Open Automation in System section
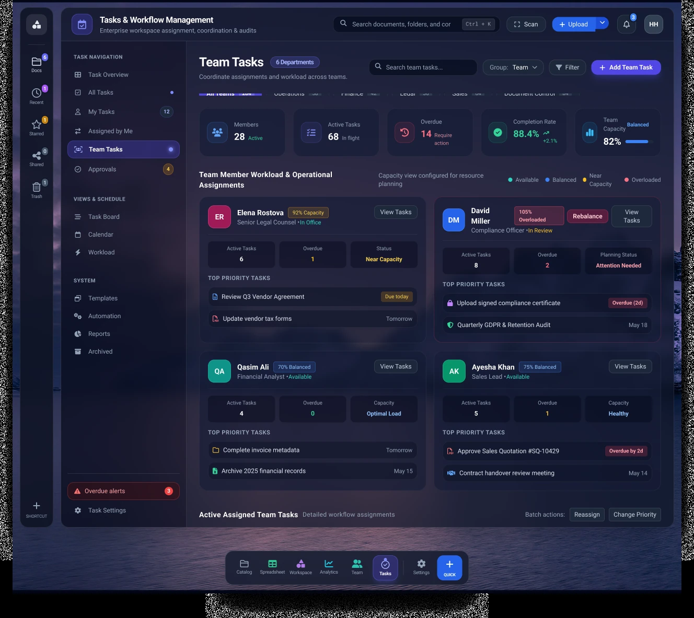 [123, 316]
